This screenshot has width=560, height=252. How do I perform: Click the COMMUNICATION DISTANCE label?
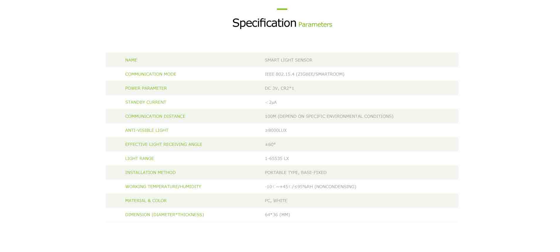point(155,116)
